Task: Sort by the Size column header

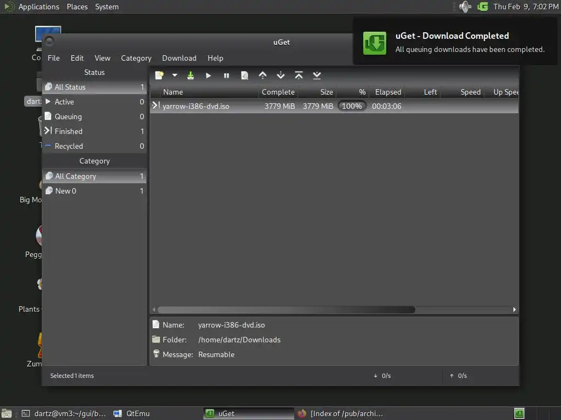Action: (x=317, y=92)
